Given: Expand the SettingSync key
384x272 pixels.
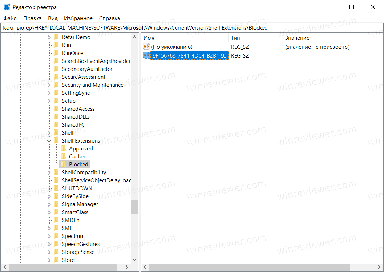Looking at the screenshot, I should [49, 93].
